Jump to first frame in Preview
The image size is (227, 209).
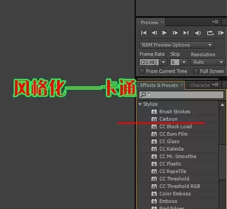point(144,32)
